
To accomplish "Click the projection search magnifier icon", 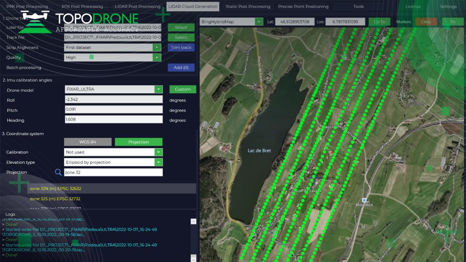I will (x=58, y=172).
